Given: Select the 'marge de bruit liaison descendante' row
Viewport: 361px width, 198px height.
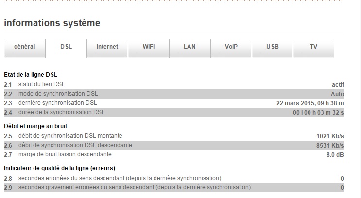Looking at the screenshot, I should pyautogui.click(x=65, y=154).
